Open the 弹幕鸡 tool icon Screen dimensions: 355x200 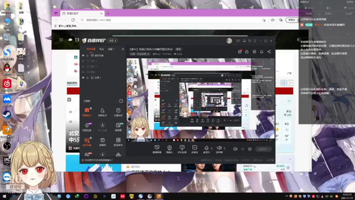pyautogui.click(x=103, y=142)
